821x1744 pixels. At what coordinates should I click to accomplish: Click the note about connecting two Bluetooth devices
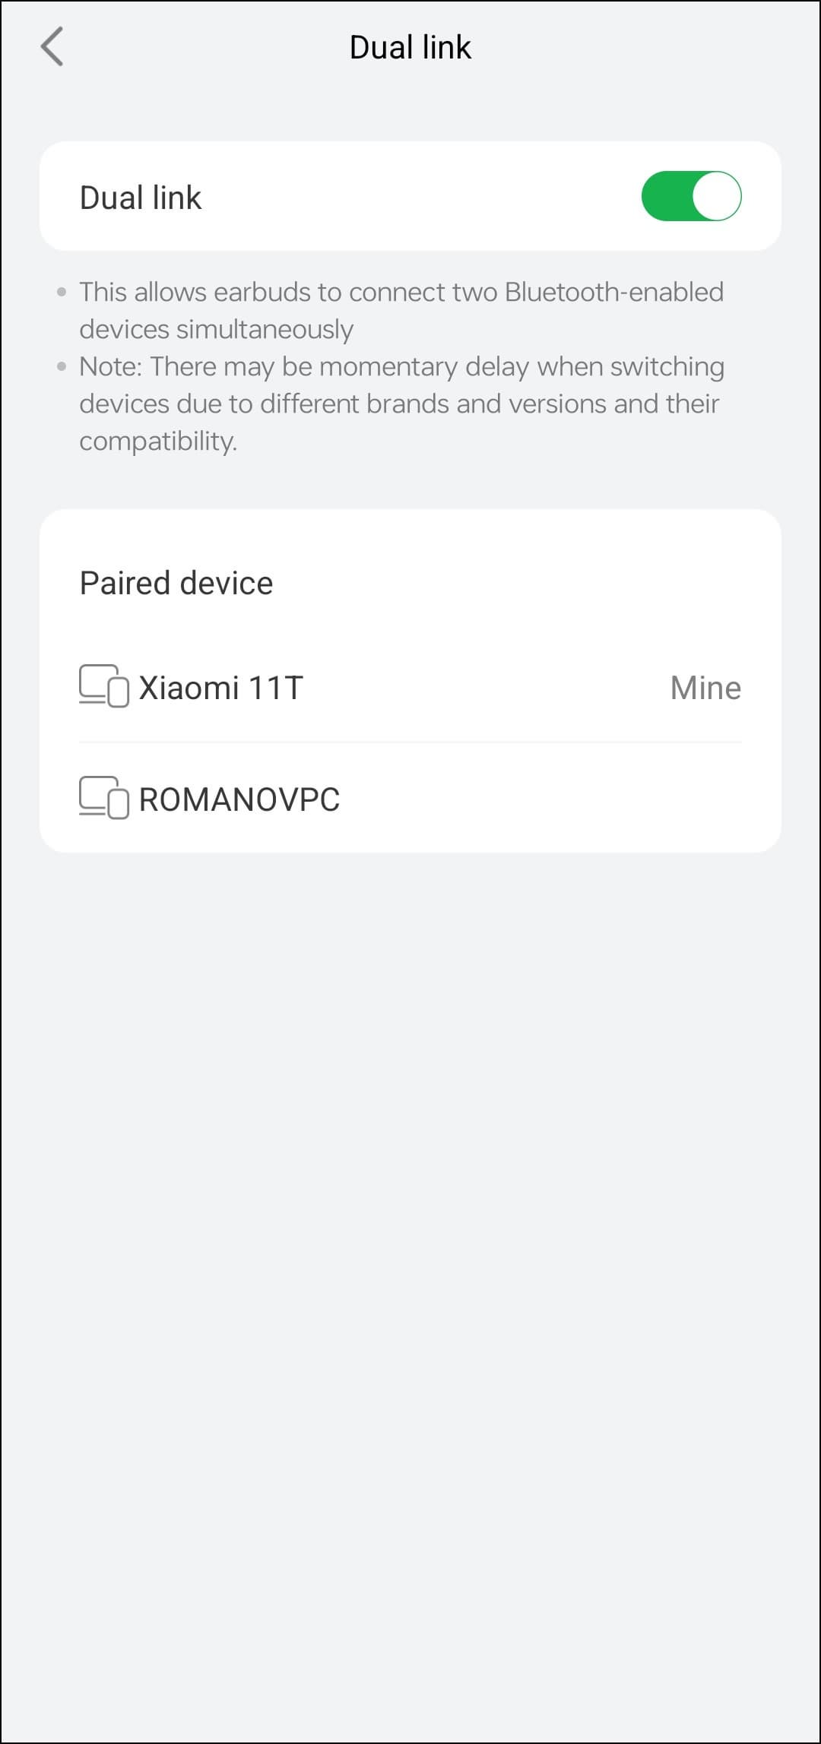[x=401, y=310]
